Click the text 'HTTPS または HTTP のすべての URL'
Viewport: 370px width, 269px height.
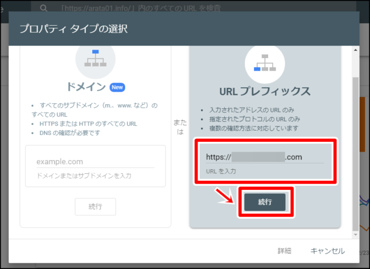click(x=88, y=124)
